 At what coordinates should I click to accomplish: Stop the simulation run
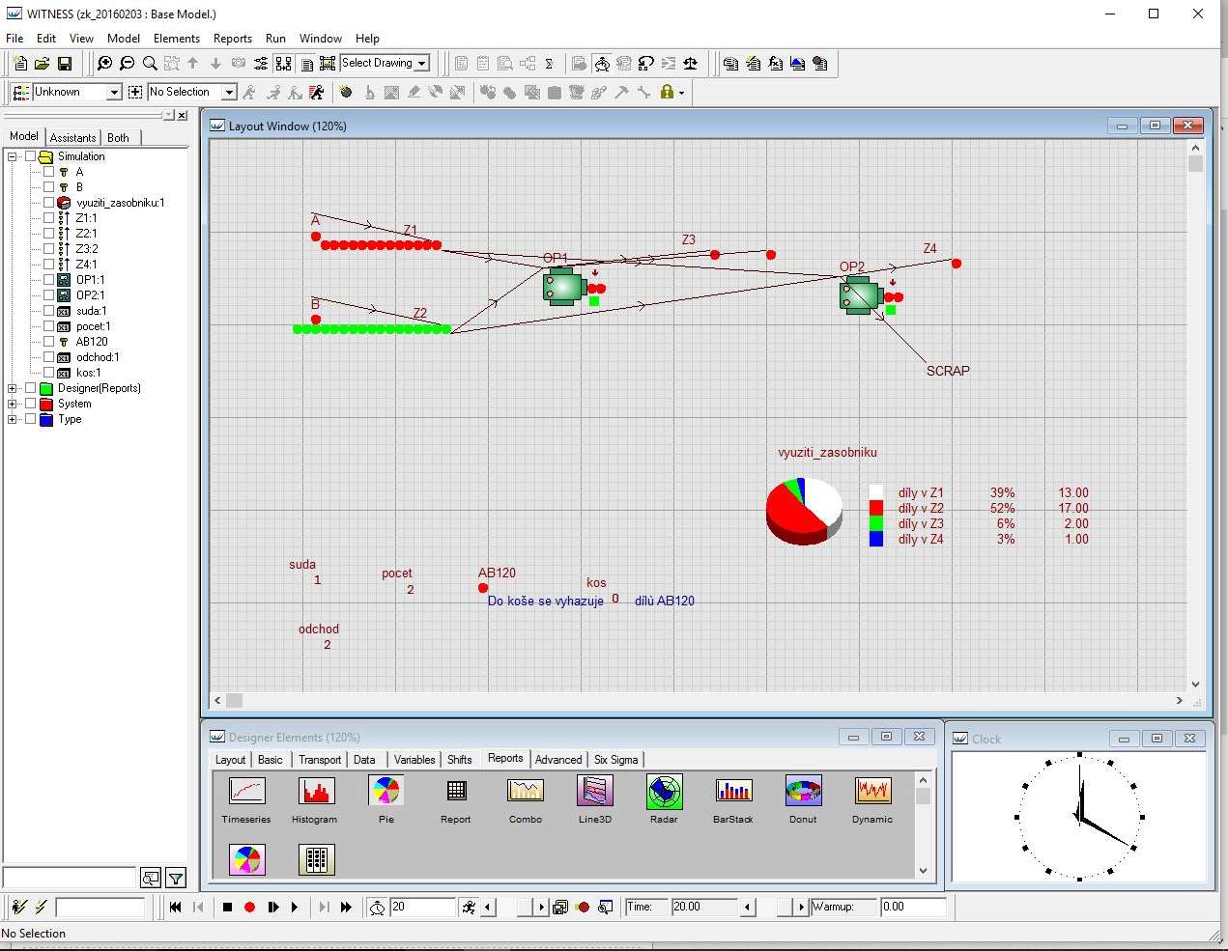(227, 907)
